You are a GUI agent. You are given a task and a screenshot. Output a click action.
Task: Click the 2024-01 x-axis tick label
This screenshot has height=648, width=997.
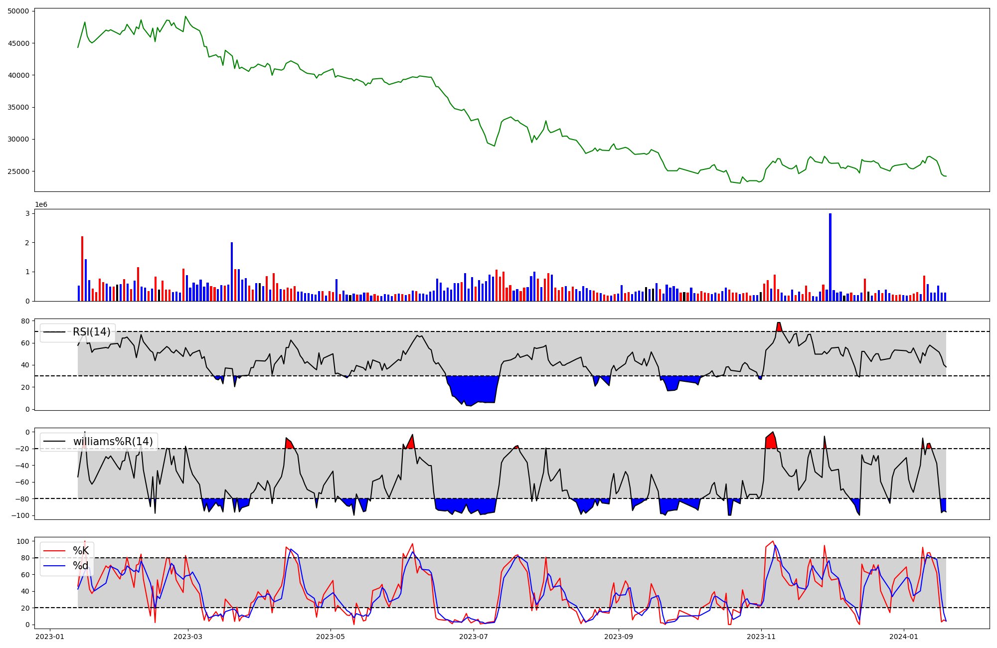pos(904,636)
